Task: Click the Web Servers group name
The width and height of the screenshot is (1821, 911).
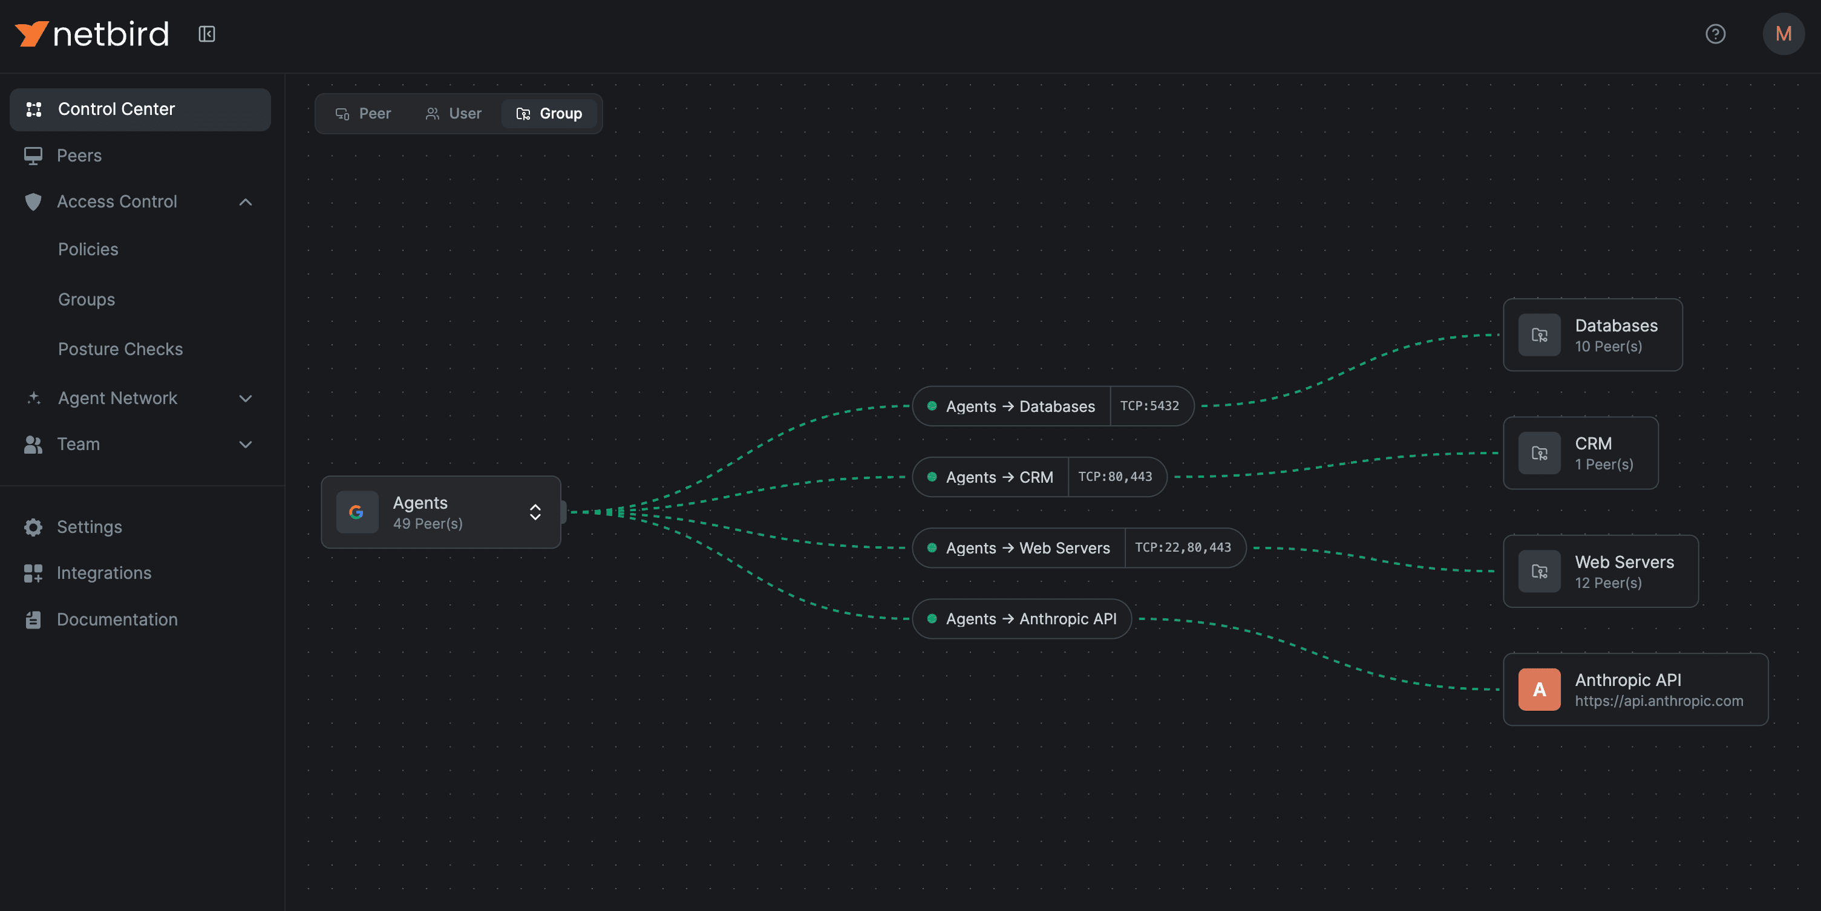Action: pyautogui.click(x=1624, y=562)
